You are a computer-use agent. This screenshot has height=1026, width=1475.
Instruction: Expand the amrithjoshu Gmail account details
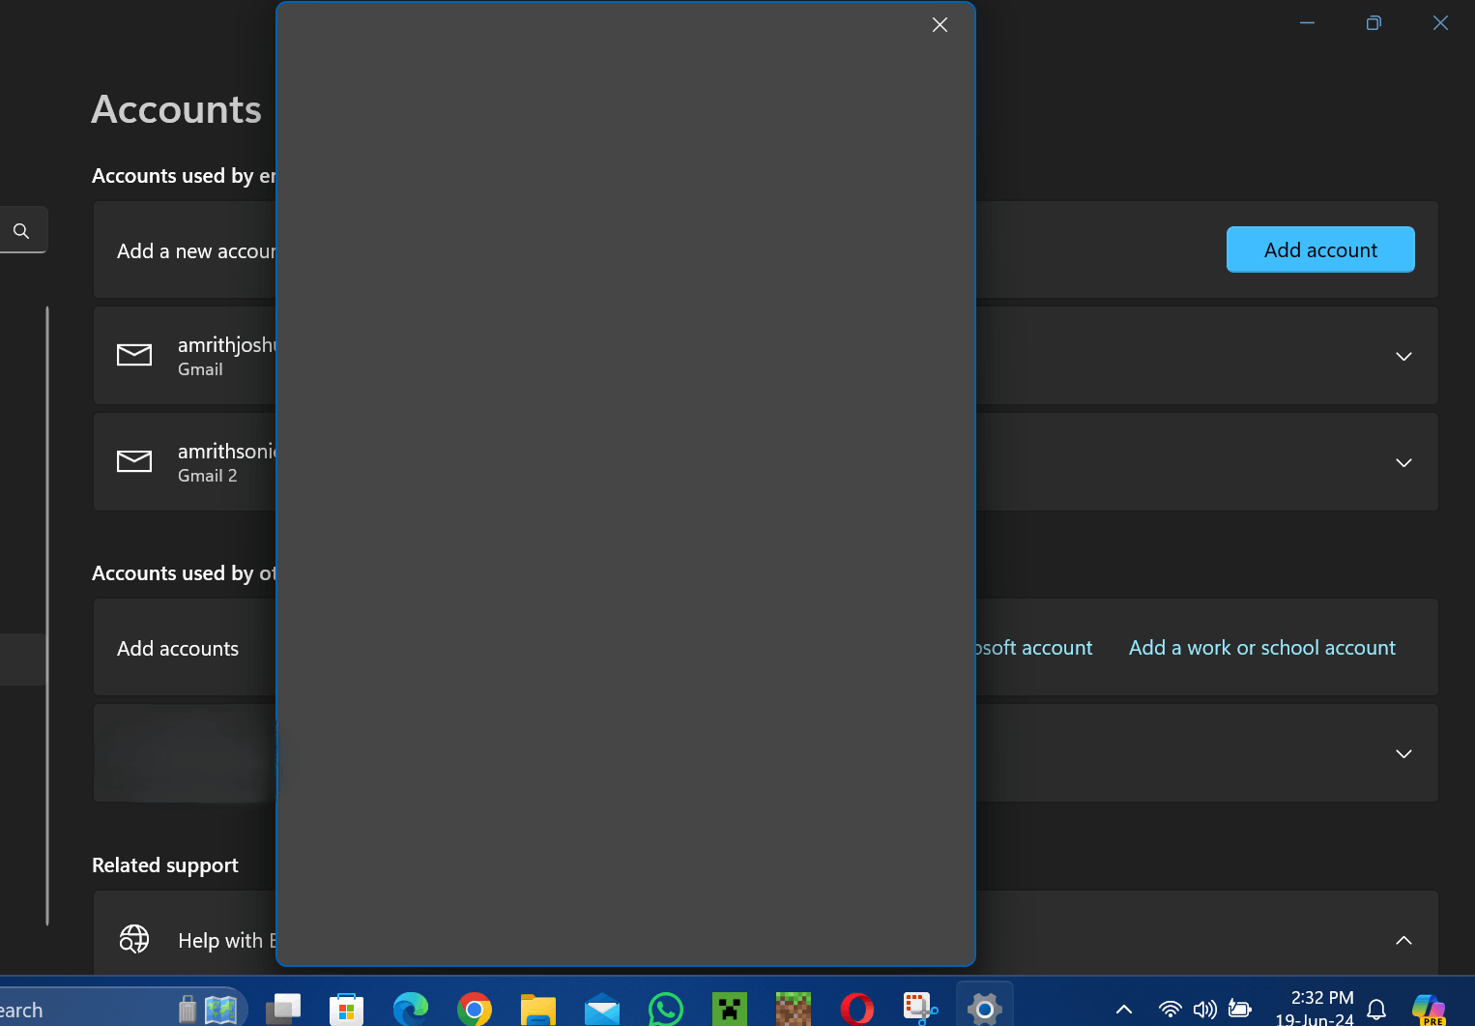pyautogui.click(x=1403, y=356)
